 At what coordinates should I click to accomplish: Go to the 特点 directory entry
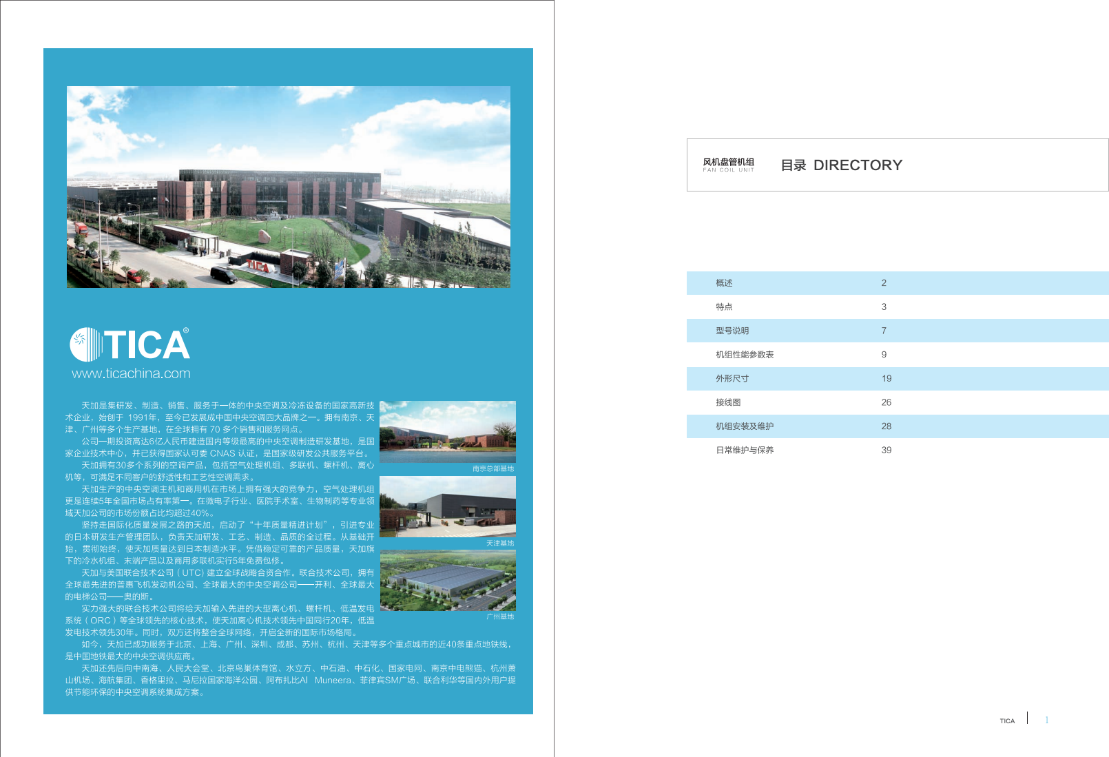point(724,307)
